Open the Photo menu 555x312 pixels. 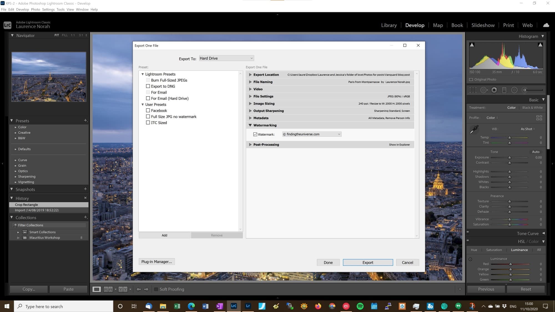point(36,9)
